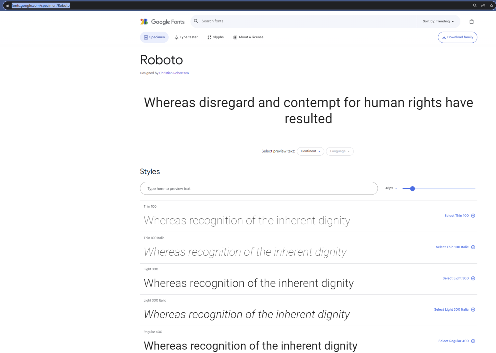
Task: Open the selected families bag icon
Action: (472, 21)
